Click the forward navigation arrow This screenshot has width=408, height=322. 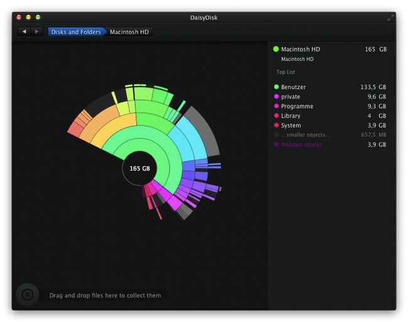pyautogui.click(x=36, y=31)
